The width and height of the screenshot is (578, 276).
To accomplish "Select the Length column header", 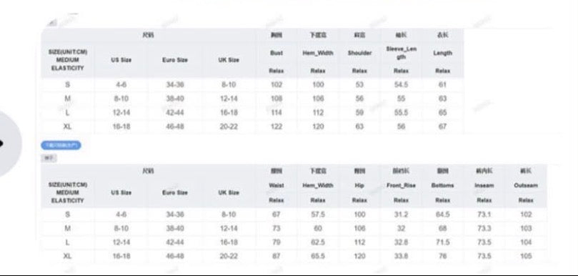I will pos(442,53).
